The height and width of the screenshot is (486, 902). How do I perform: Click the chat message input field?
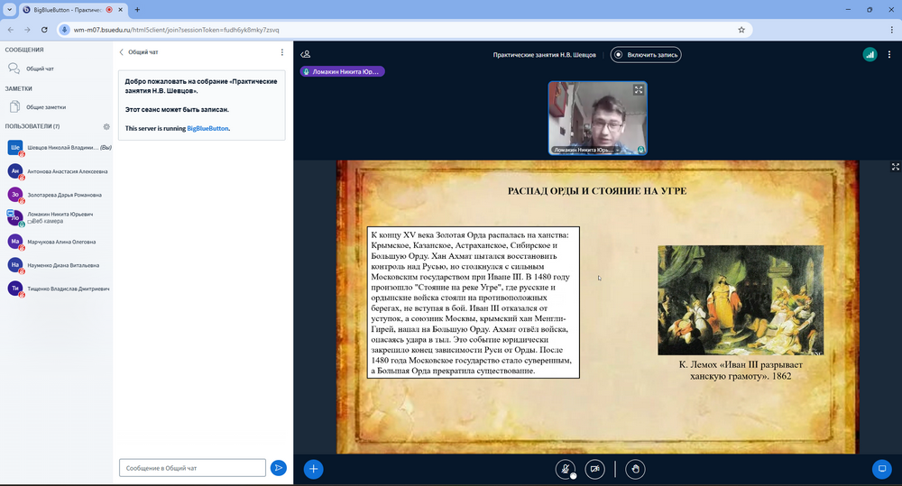click(x=192, y=467)
